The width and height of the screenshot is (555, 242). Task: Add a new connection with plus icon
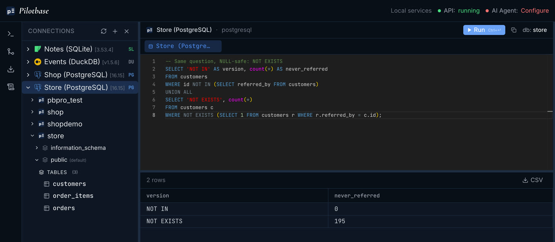coord(115,31)
